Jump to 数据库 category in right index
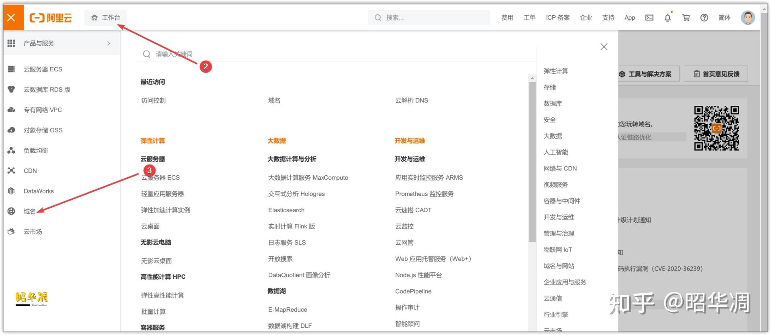The height and width of the screenshot is (335, 771). [553, 104]
